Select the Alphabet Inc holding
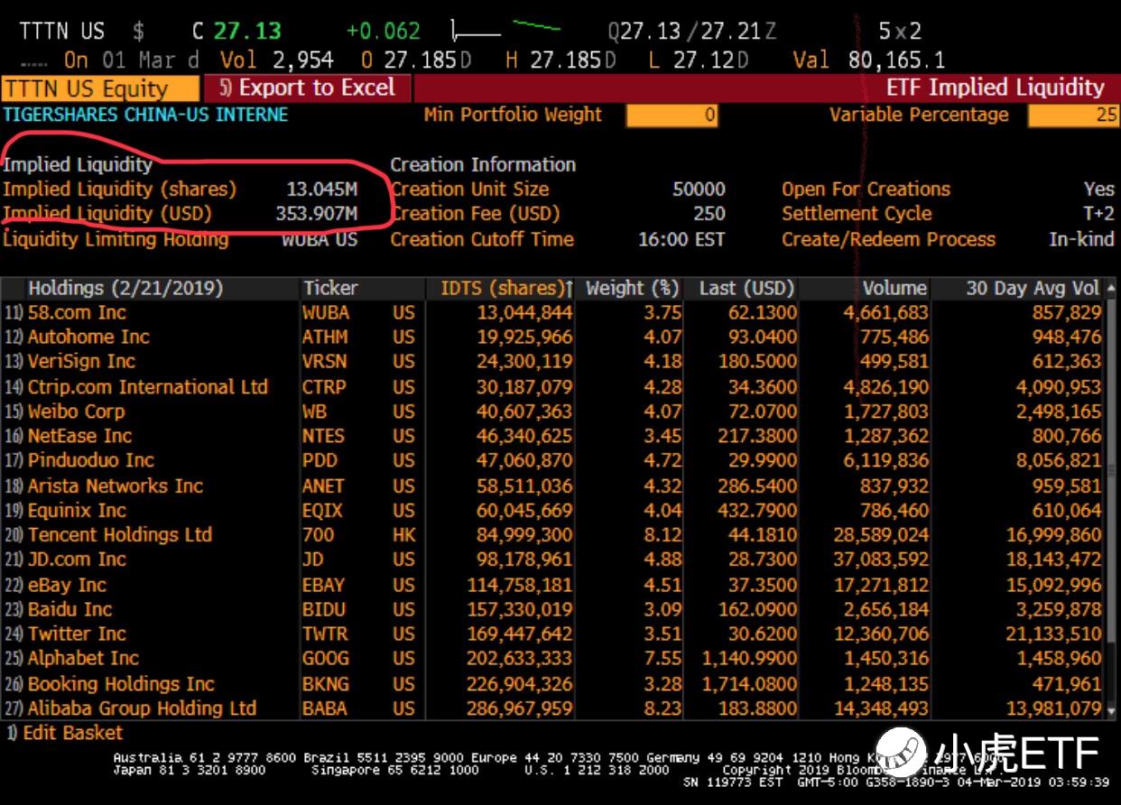 coord(553,658)
